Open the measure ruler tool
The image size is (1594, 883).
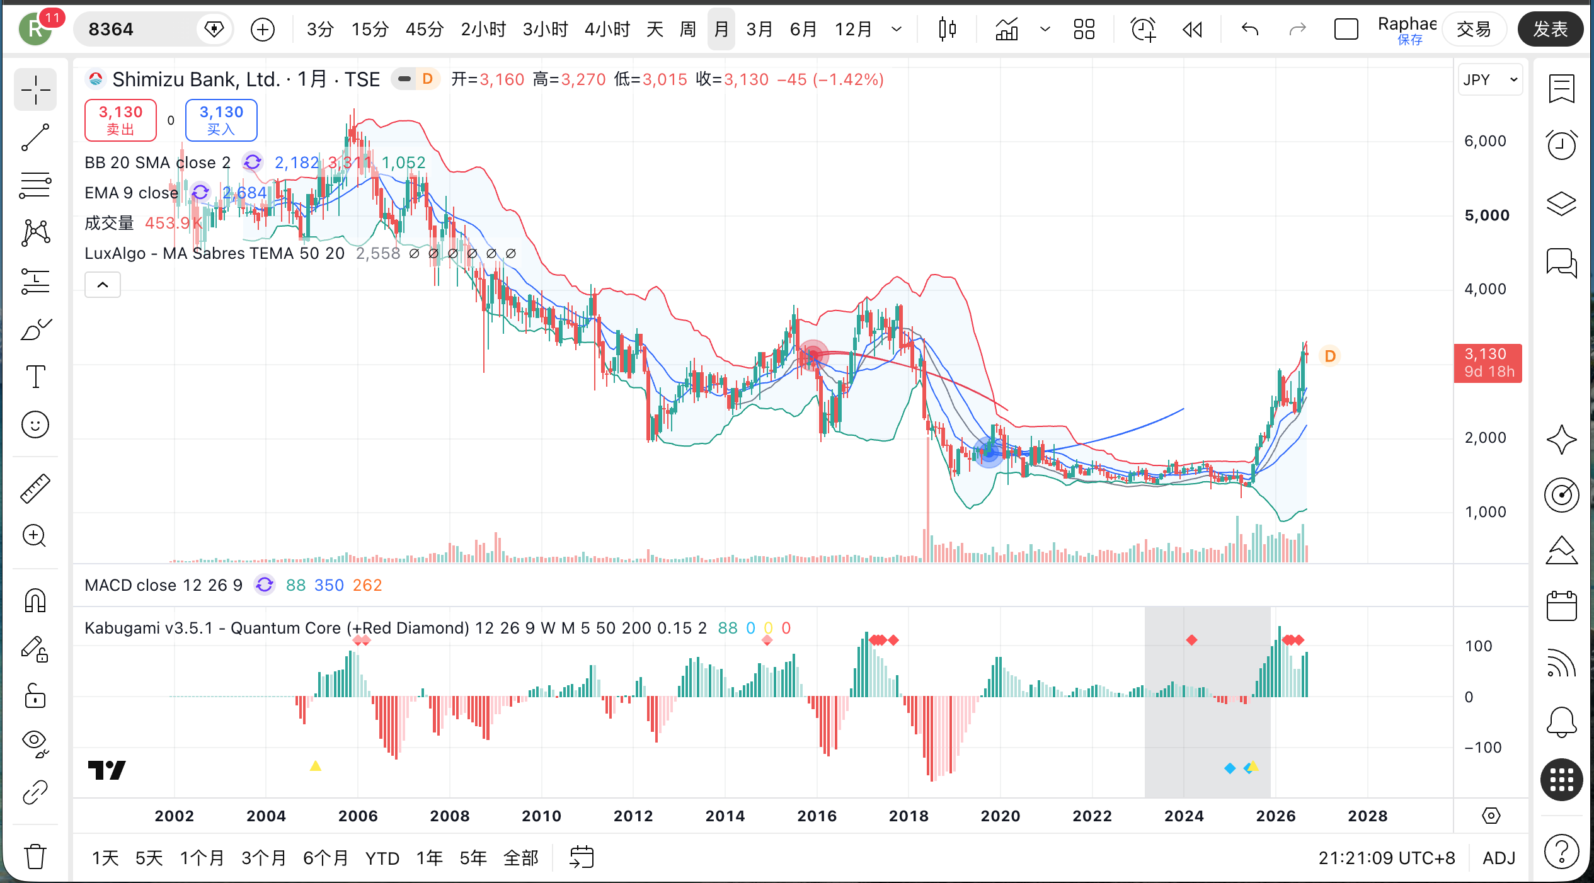click(35, 488)
